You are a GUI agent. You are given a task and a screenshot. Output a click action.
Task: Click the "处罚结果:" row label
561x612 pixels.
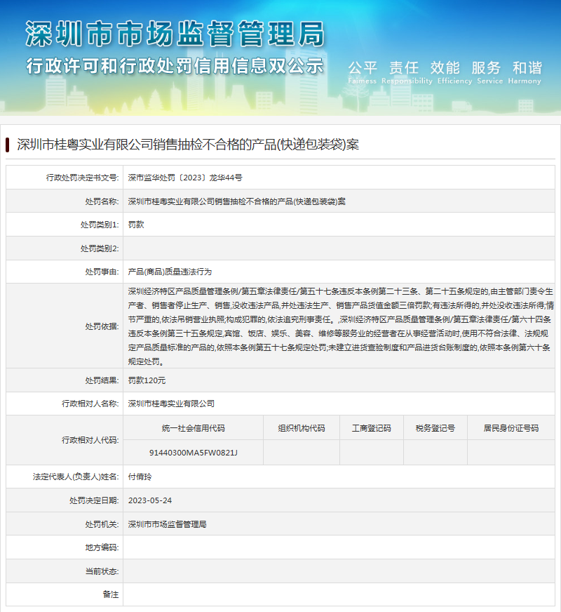click(x=102, y=380)
